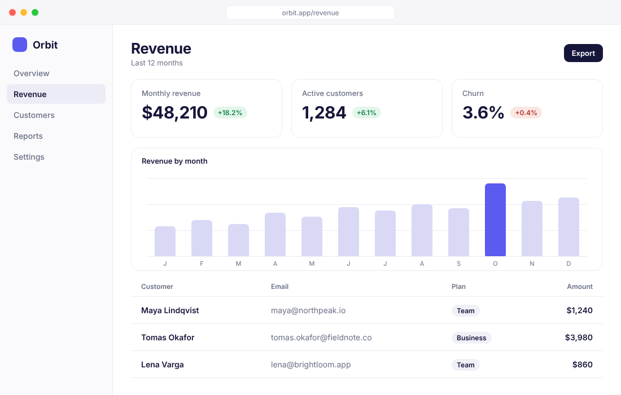
Task: Select the November bar in chart
Action: pyautogui.click(x=532, y=229)
